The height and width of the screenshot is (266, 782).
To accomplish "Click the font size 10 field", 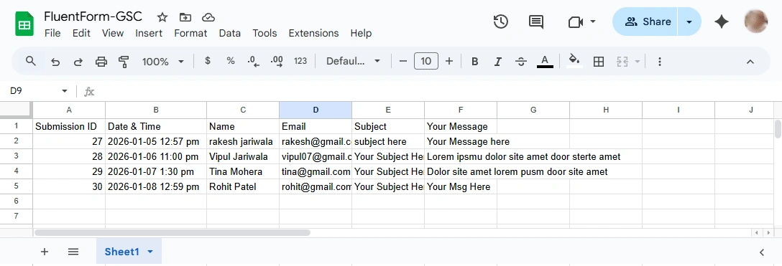I will click(x=426, y=61).
